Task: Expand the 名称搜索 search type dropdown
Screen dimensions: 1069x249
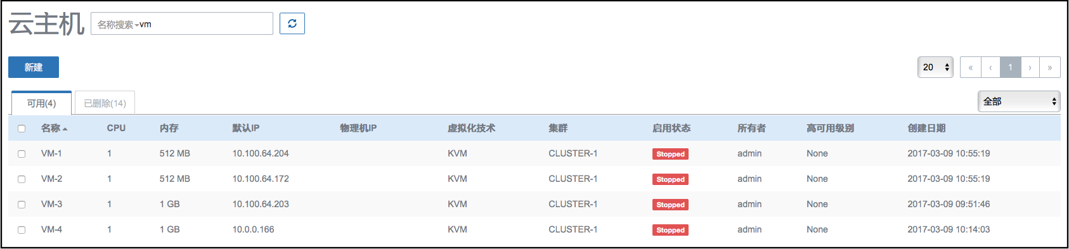Action: 118,25
